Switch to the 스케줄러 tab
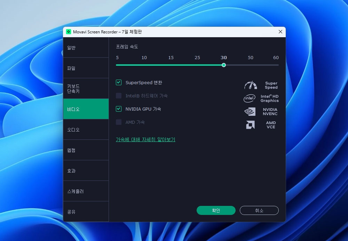 (86, 191)
